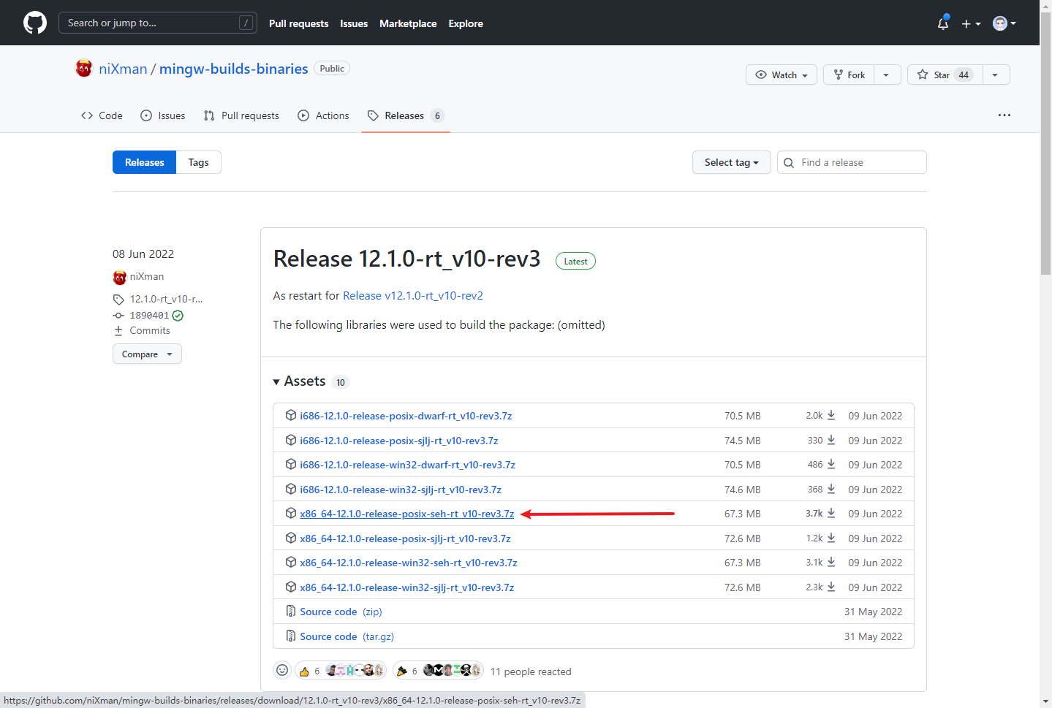1052x708 pixels.
Task: Open the user avatar menu
Action: point(1004,23)
